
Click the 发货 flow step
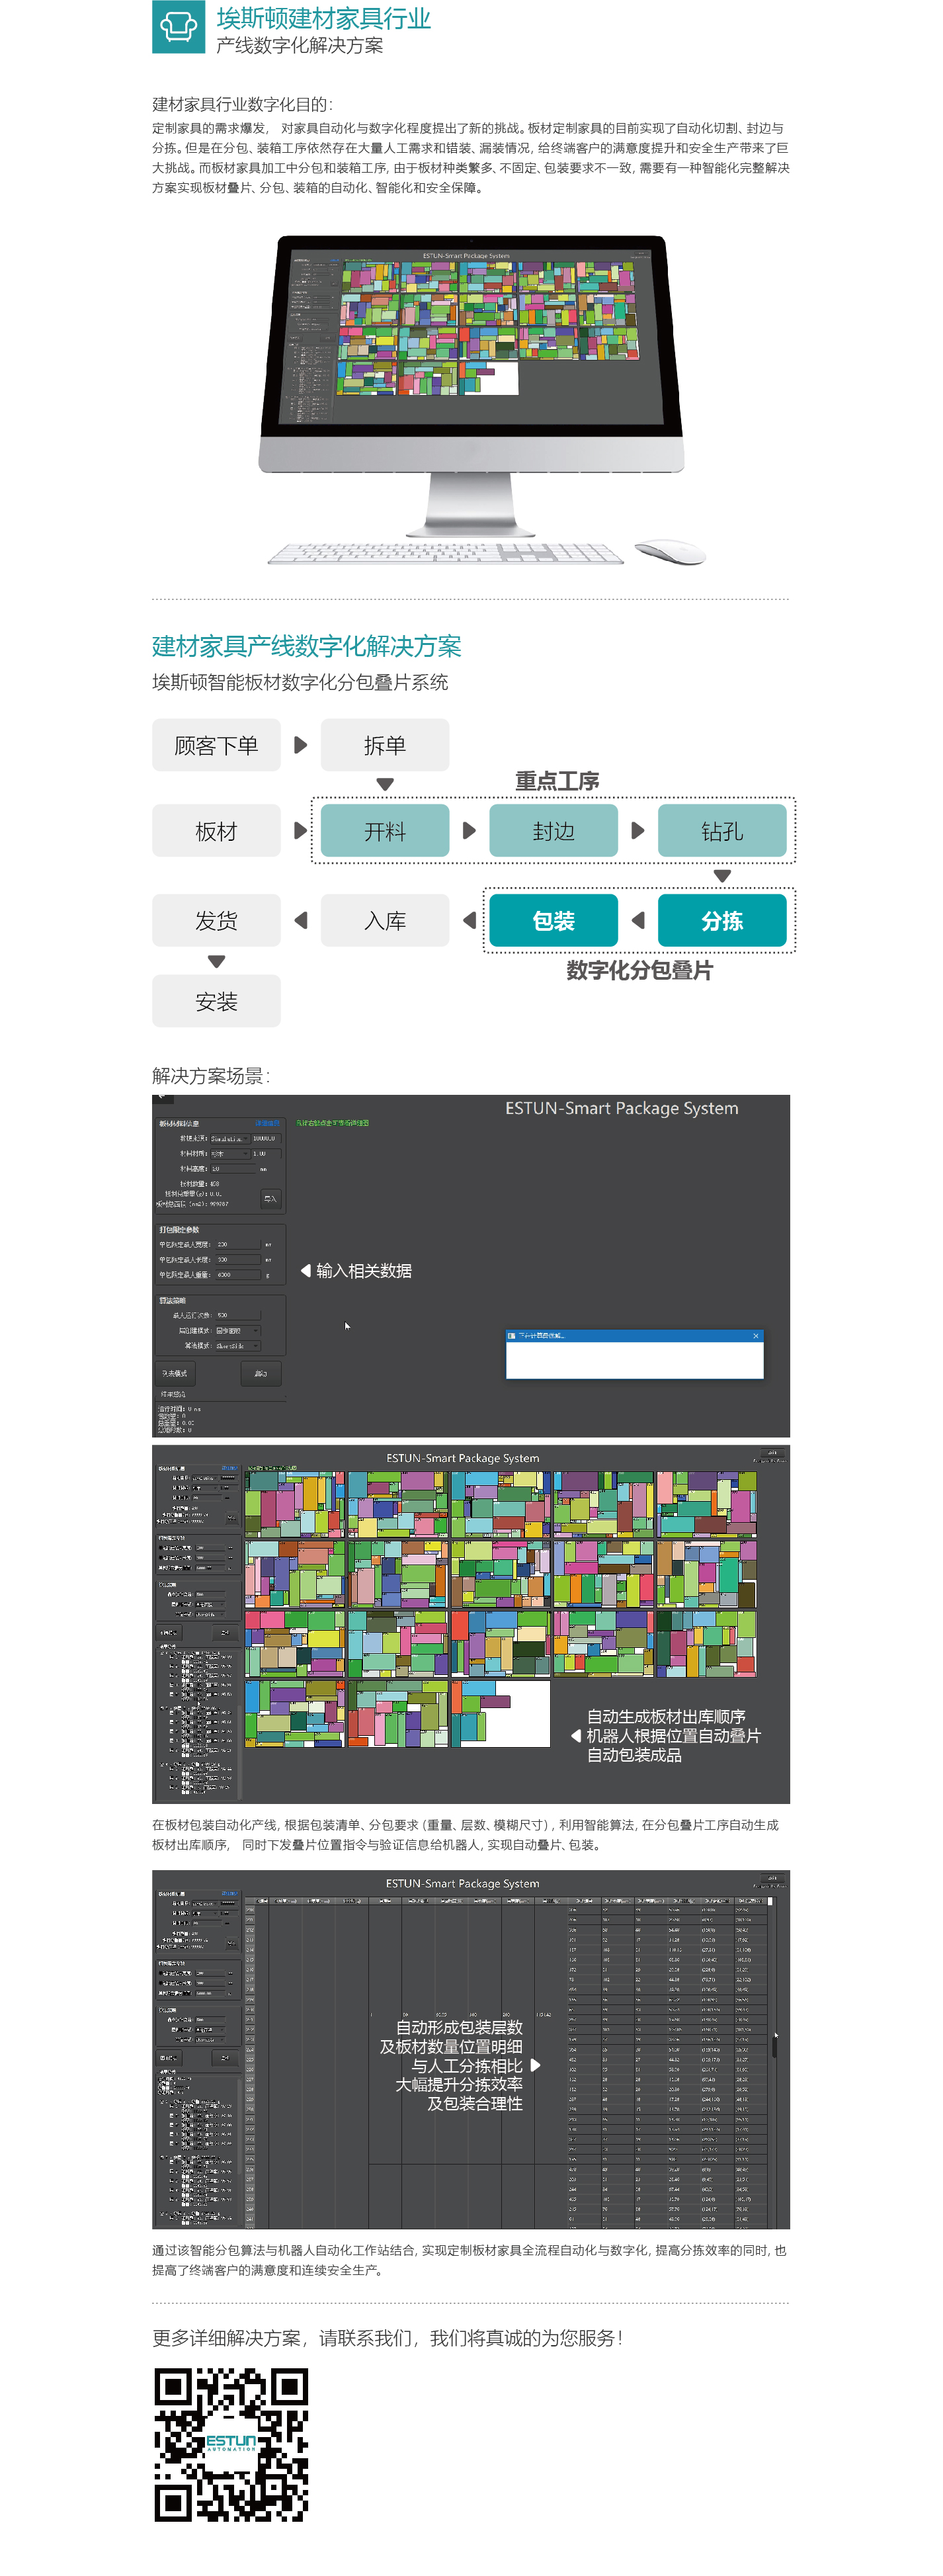(x=216, y=921)
